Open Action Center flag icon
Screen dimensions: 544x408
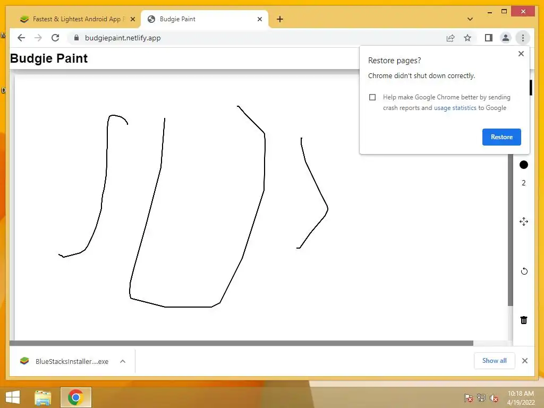pos(468,397)
